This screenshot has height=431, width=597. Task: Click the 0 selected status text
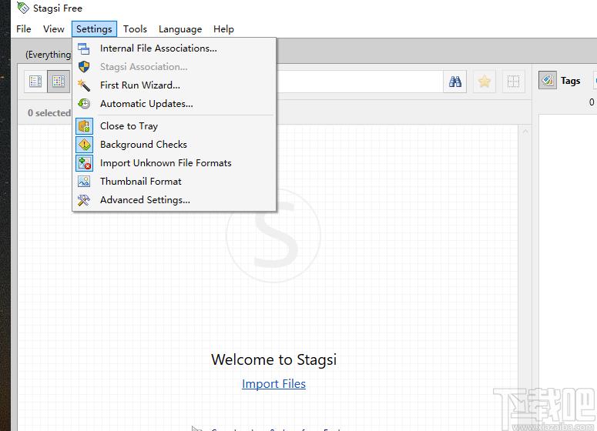(49, 113)
